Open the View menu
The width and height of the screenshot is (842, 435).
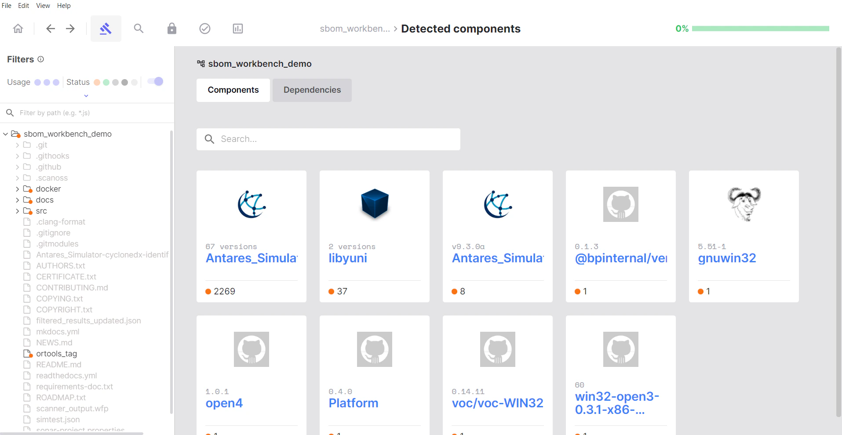pyautogui.click(x=43, y=5)
